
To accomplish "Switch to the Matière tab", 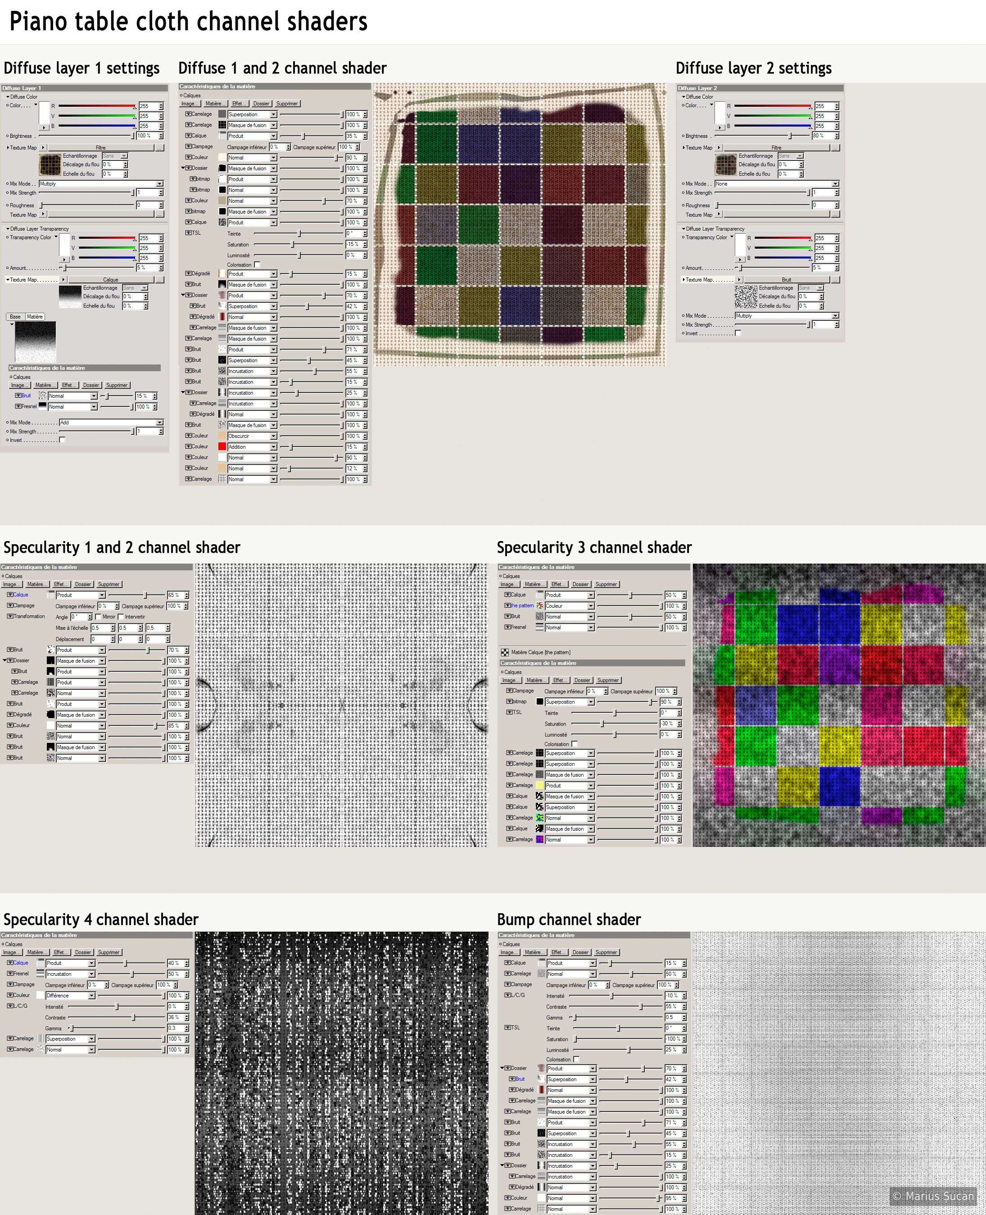I will [x=35, y=317].
